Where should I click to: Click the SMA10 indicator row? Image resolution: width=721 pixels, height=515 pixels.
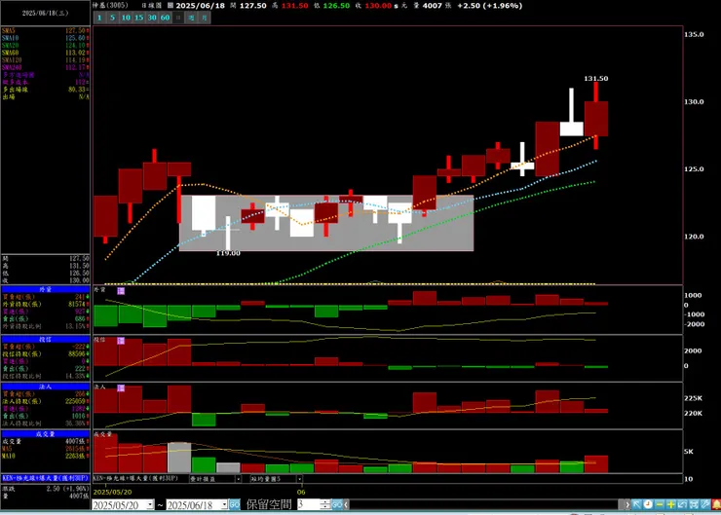coord(45,38)
